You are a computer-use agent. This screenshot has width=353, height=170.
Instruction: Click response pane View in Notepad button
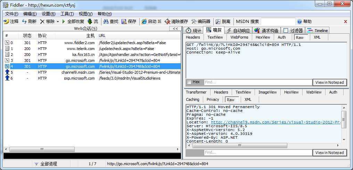[330, 153]
